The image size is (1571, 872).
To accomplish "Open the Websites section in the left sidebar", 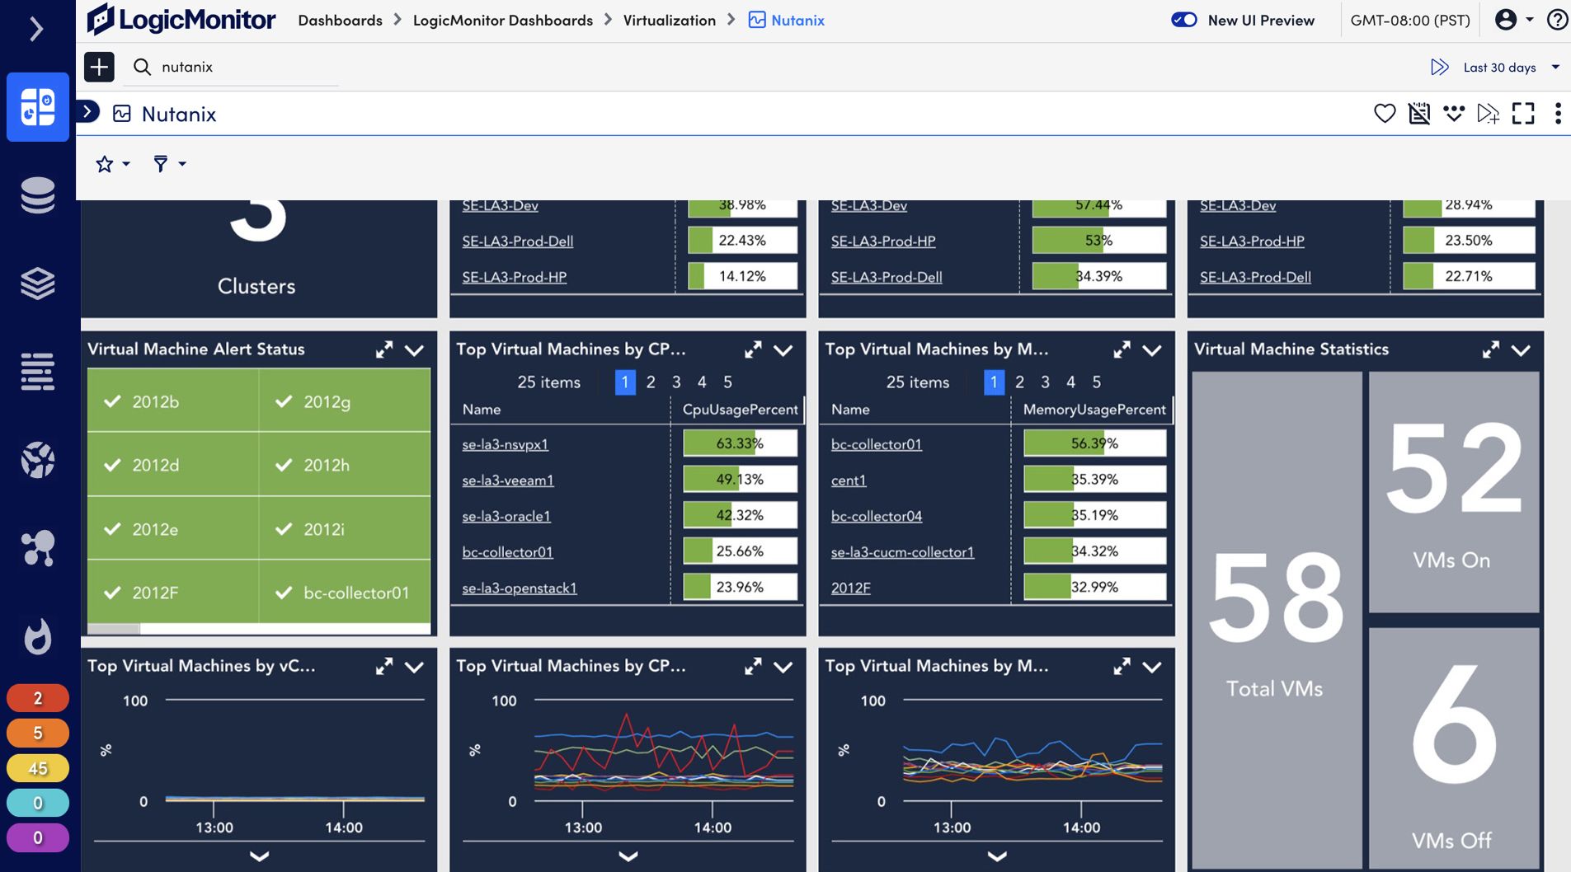I will 38,460.
